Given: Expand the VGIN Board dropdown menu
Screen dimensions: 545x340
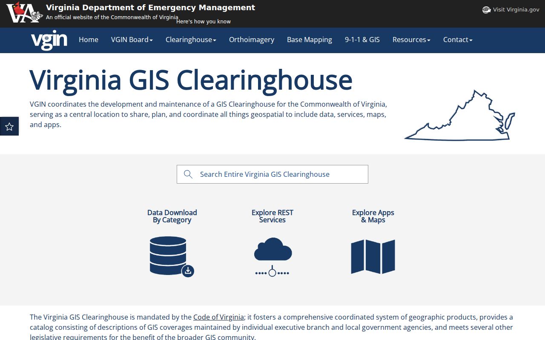Looking at the screenshot, I should tap(132, 40).
